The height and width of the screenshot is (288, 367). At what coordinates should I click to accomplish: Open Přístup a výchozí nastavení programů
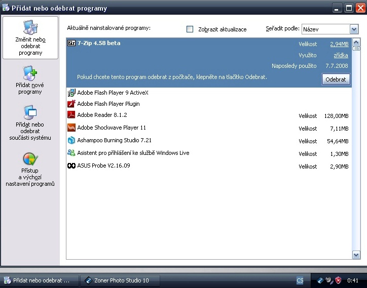[x=30, y=170]
